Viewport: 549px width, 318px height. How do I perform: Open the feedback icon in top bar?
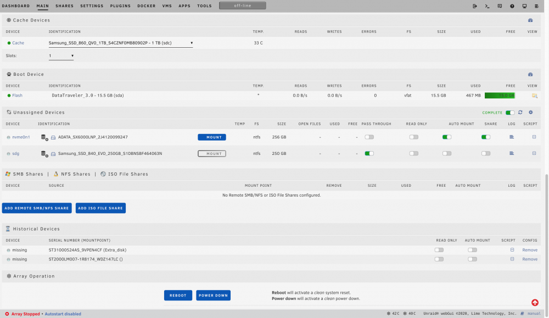point(500,6)
